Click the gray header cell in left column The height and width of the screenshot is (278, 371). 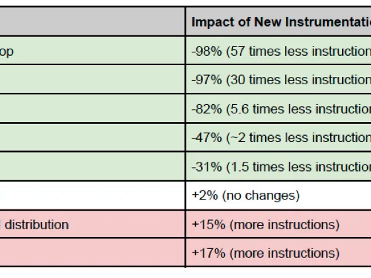tap(92, 22)
